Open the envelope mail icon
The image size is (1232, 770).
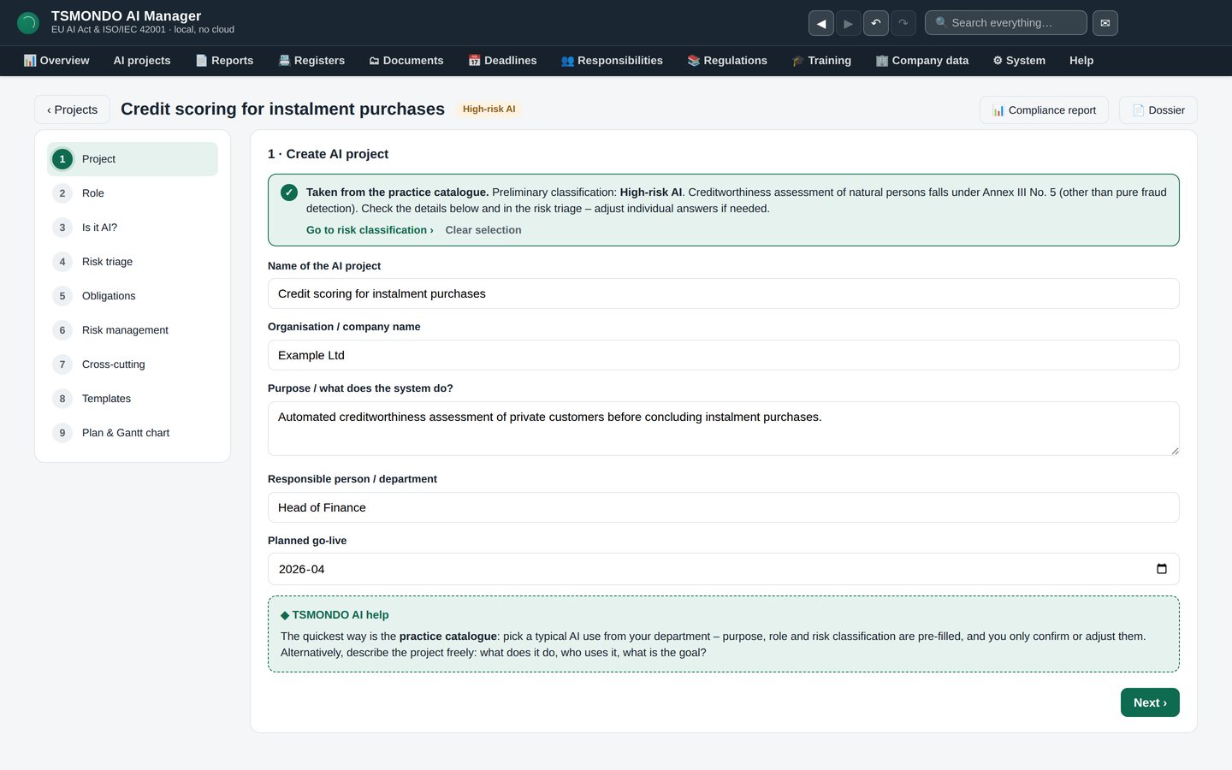pyautogui.click(x=1105, y=23)
